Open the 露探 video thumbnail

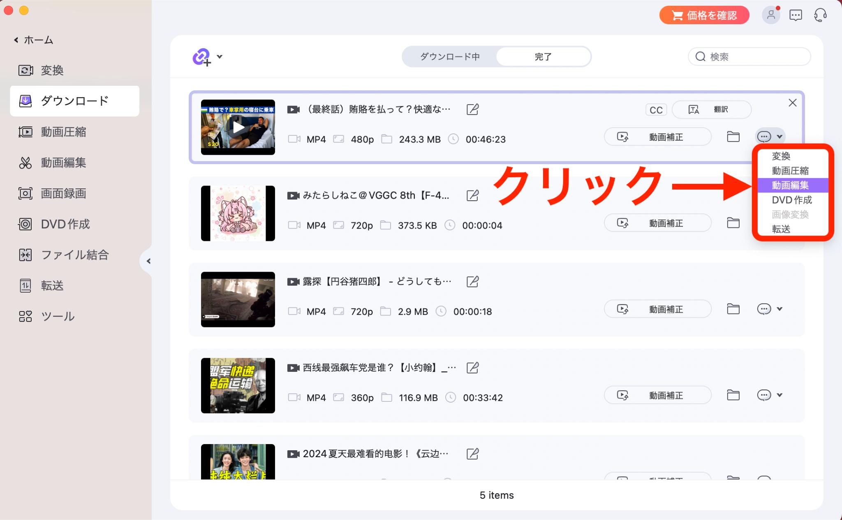238,300
